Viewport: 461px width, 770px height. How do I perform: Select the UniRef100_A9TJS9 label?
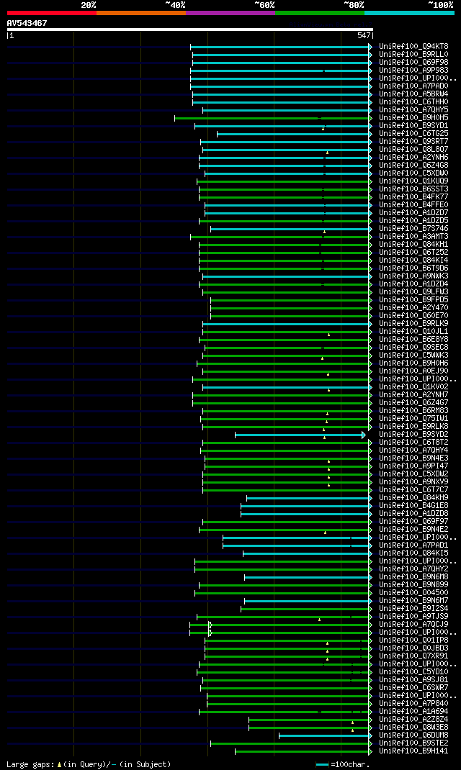(413, 617)
